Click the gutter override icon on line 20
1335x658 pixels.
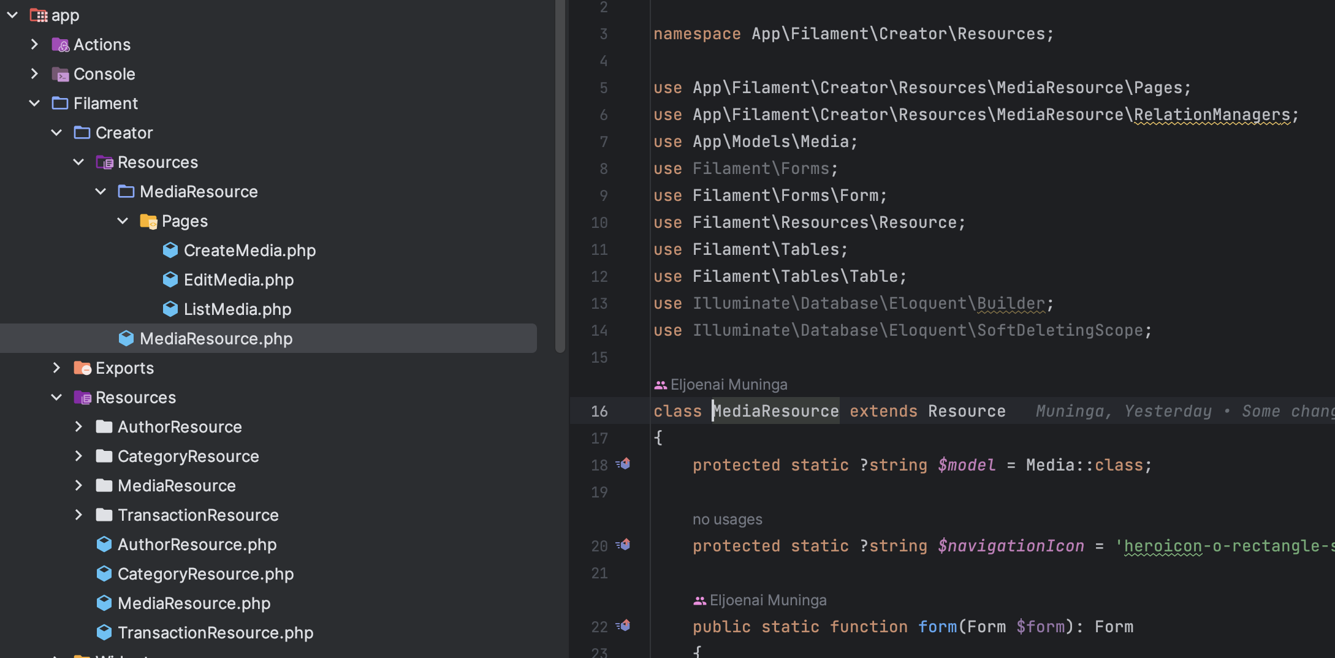623,545
